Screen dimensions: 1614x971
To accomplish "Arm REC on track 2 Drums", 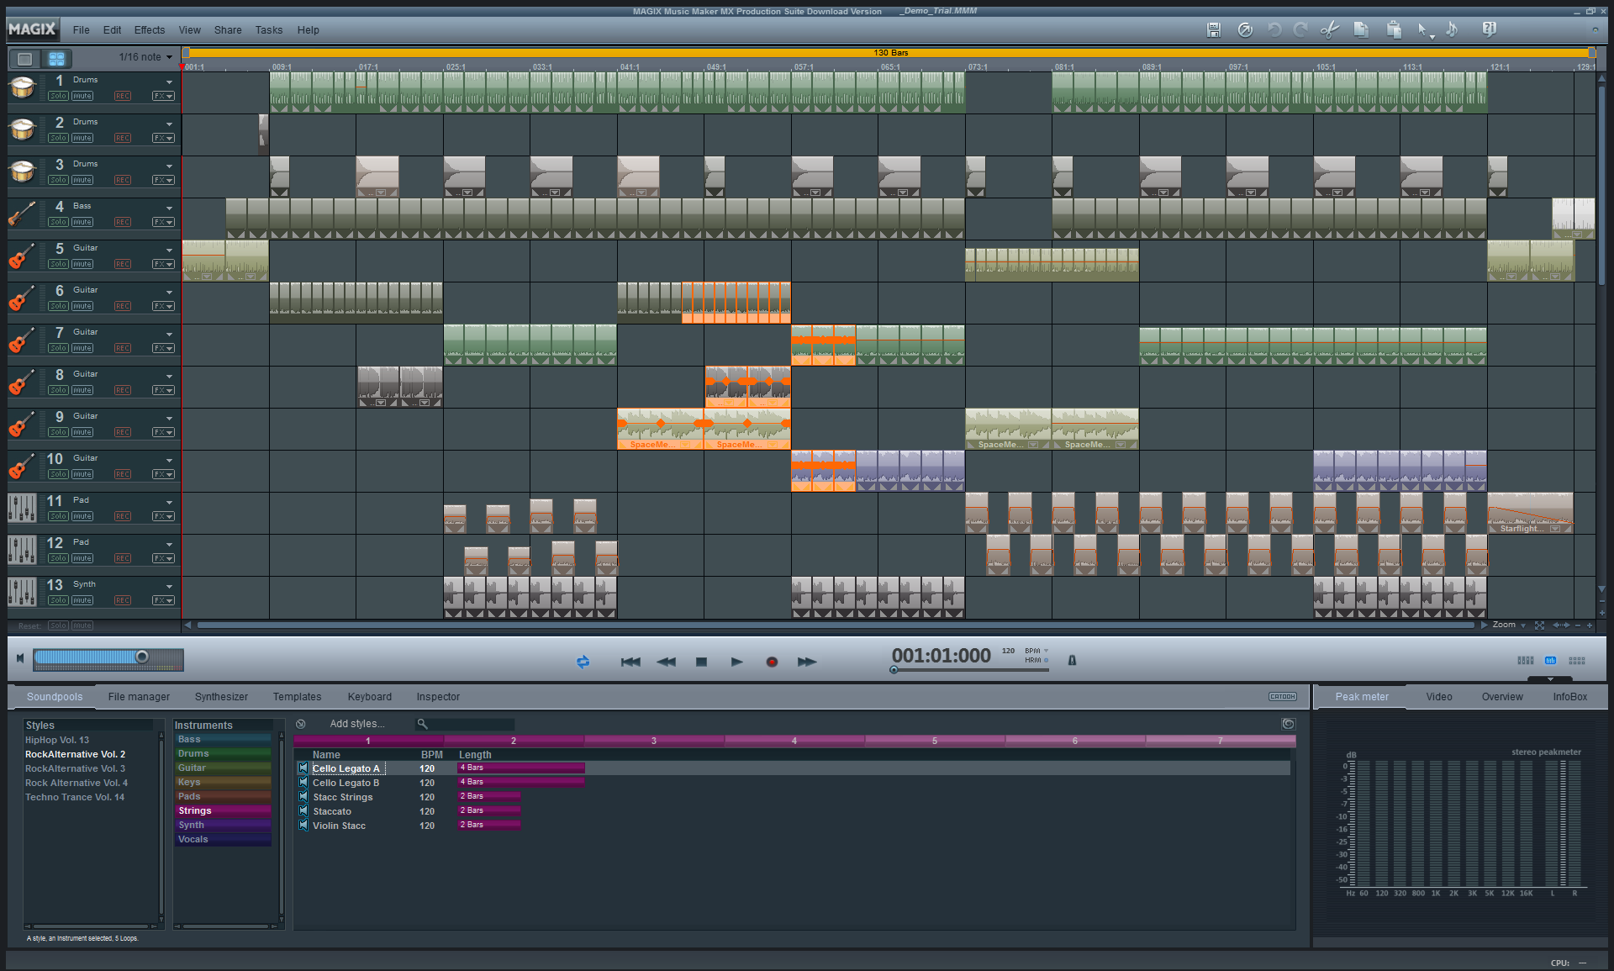I will pos(123,138).
